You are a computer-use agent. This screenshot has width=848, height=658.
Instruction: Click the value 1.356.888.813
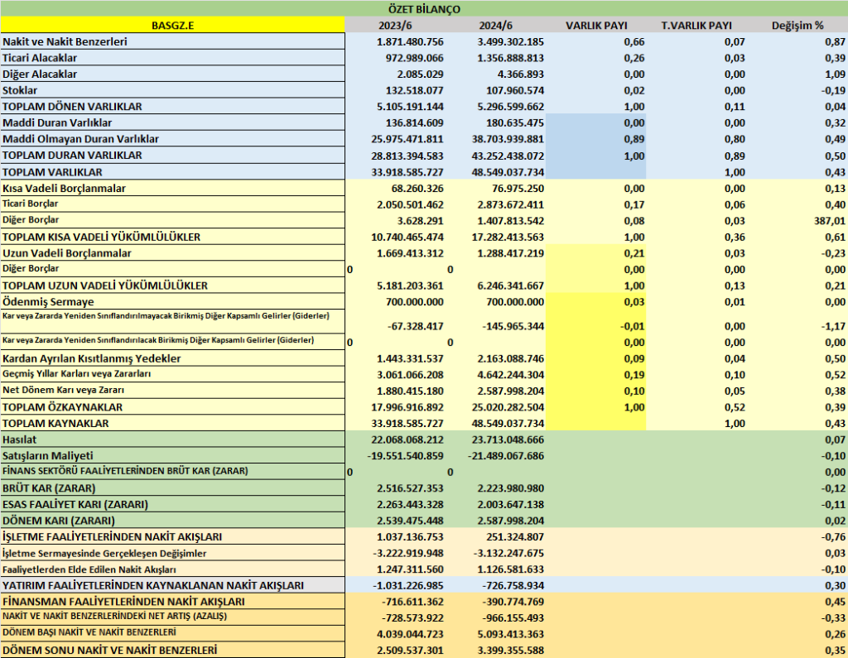[x=510, y=58]
